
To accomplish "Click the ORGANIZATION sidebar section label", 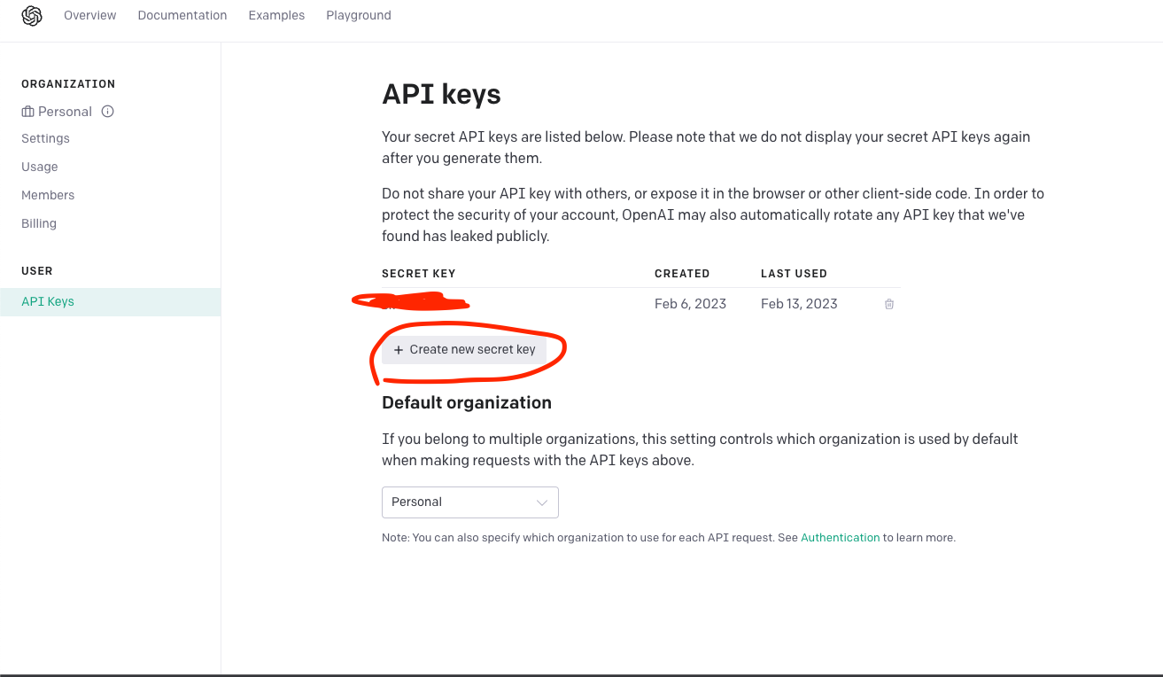I will coord(68,84).
